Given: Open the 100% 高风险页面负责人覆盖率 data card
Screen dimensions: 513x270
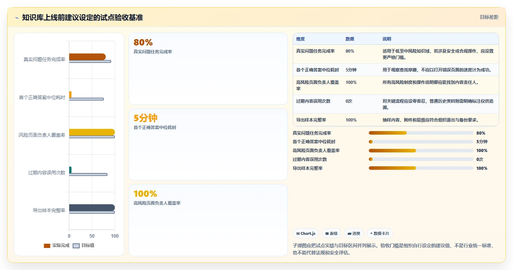Looking at the screenshot, I should click(x=208, y=220).
